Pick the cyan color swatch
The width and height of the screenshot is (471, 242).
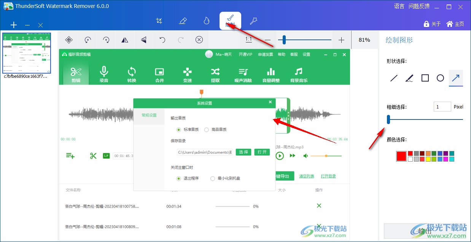point(452,159)
